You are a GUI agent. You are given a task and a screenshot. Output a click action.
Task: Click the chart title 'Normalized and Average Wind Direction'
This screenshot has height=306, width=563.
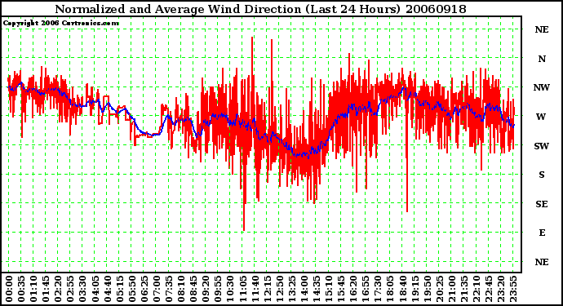pyautogui.click(x=178, y=9)
